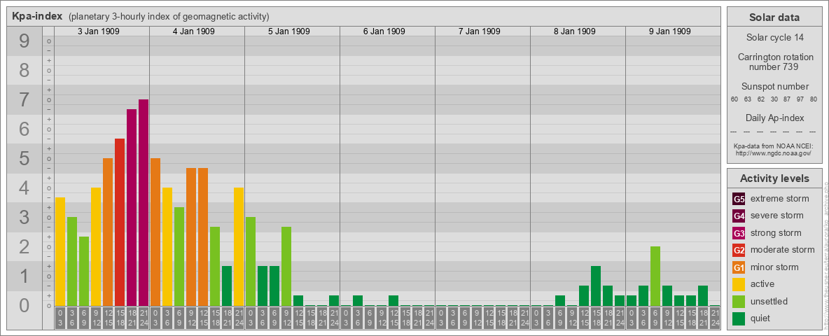Click the orange bar for 4 Jan 9-12
The height and width of the screenshot is (336, 829).
191,237
